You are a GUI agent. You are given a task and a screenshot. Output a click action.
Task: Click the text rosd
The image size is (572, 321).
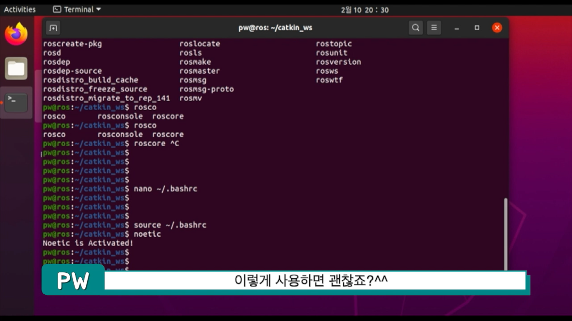[52, 53]
